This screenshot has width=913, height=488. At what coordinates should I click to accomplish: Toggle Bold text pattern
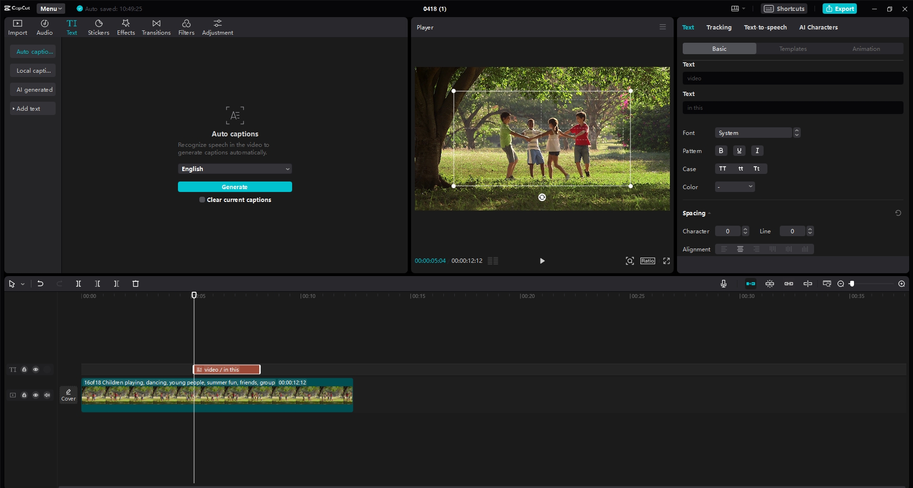pos(721,151)
